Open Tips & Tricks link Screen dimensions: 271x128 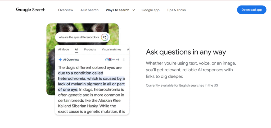click(x=176, y=10)
